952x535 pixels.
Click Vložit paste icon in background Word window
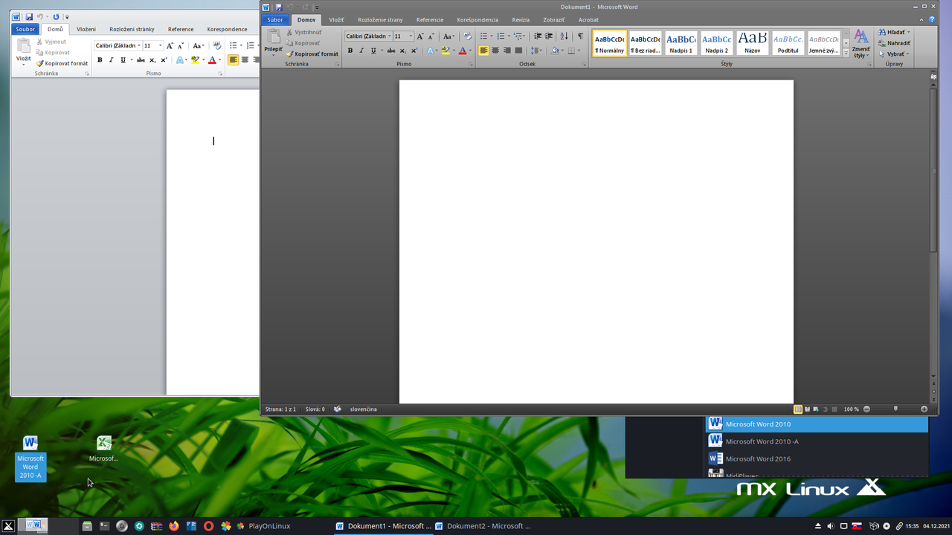24,46
